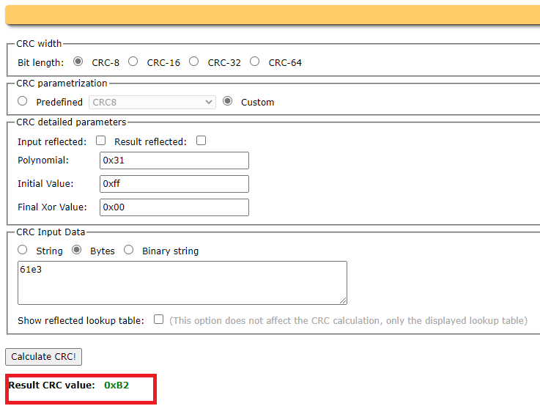Screen dimensions: 540x406
Task: Click the CRC input data textarea
Action: tap(182, 283)
